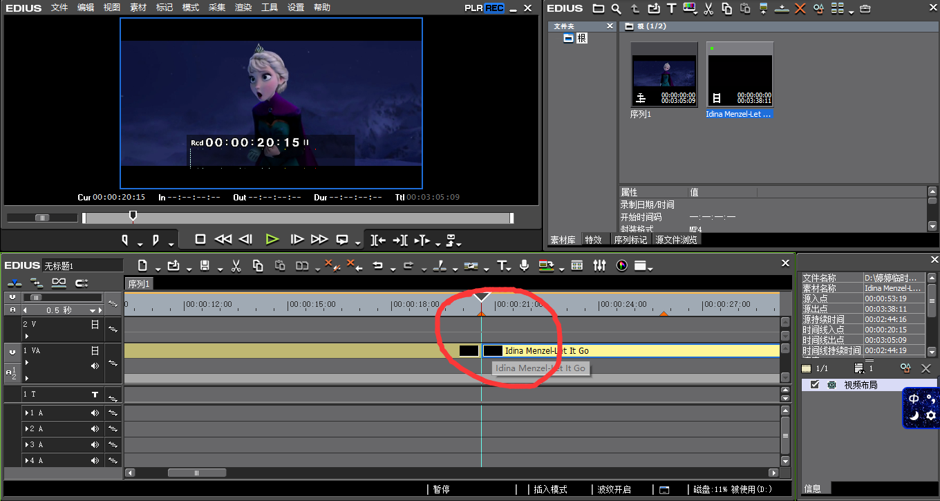Copy clip using timeline toolbar icon

coord(258,265)
